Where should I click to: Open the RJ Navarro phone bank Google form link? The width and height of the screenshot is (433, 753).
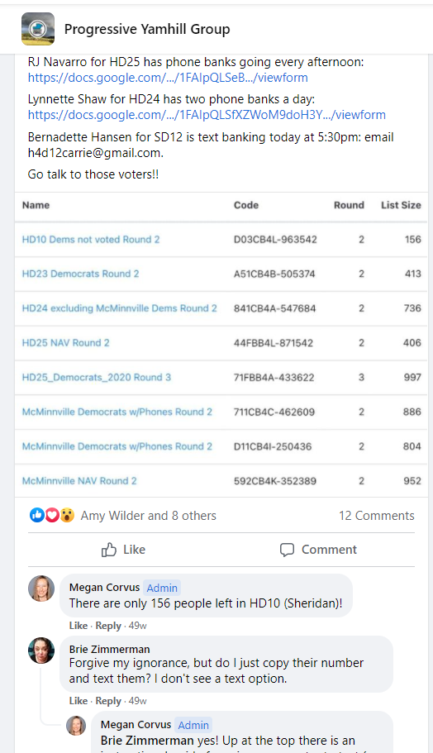(168, 78)
